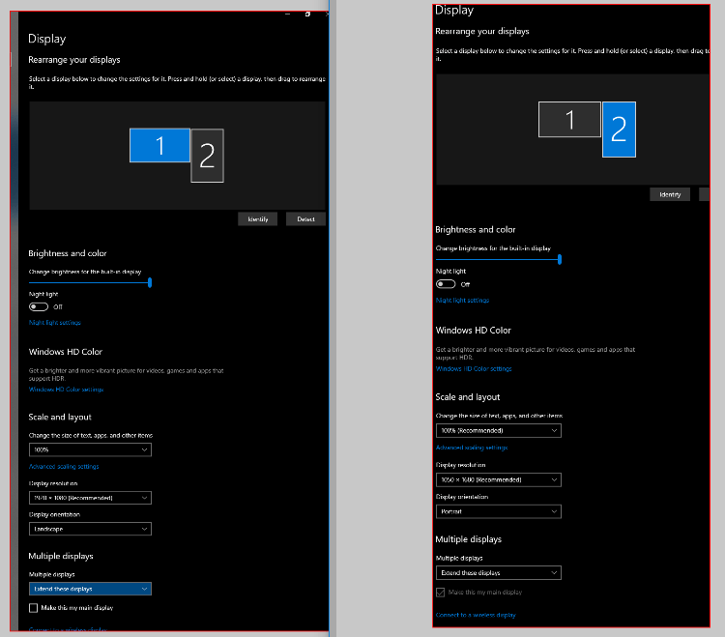This screenshot has height=637, width=725.
Task: Select display 2 in left window arrangement
Action: [207, 156]
